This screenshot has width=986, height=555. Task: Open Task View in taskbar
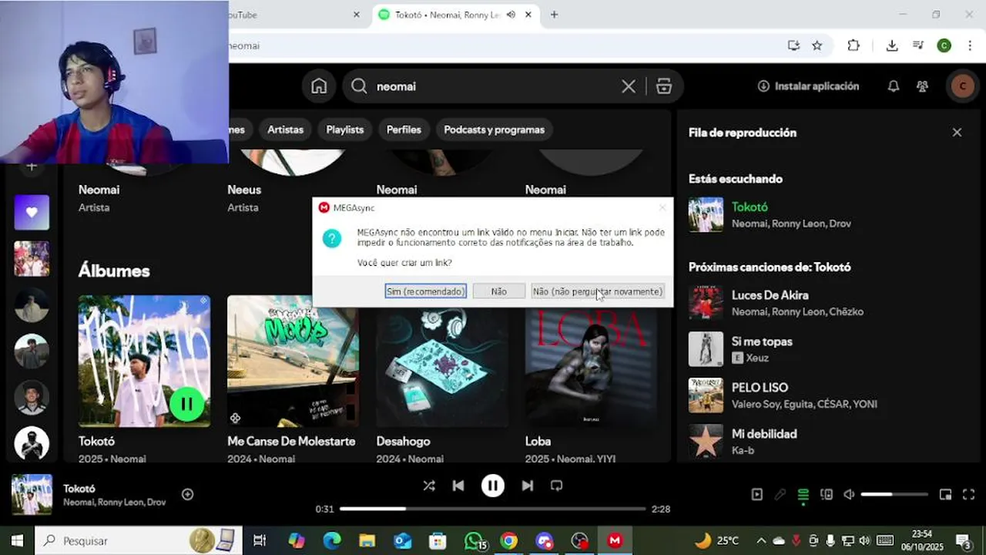pos(260,540)
